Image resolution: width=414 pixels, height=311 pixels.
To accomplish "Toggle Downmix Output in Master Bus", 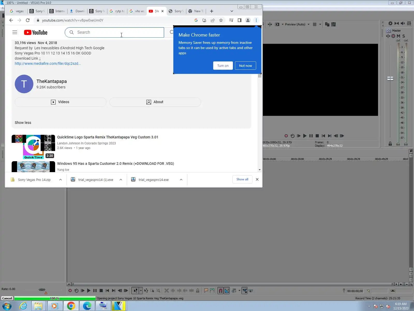I will pos(397,23).
